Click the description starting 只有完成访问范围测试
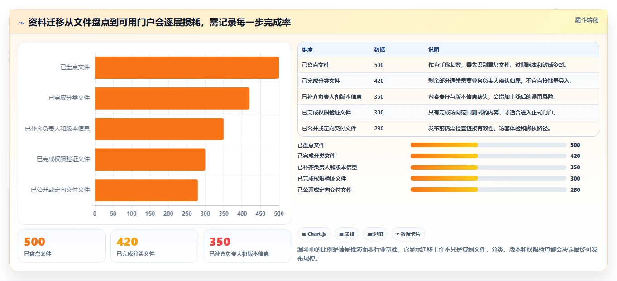 492,113
